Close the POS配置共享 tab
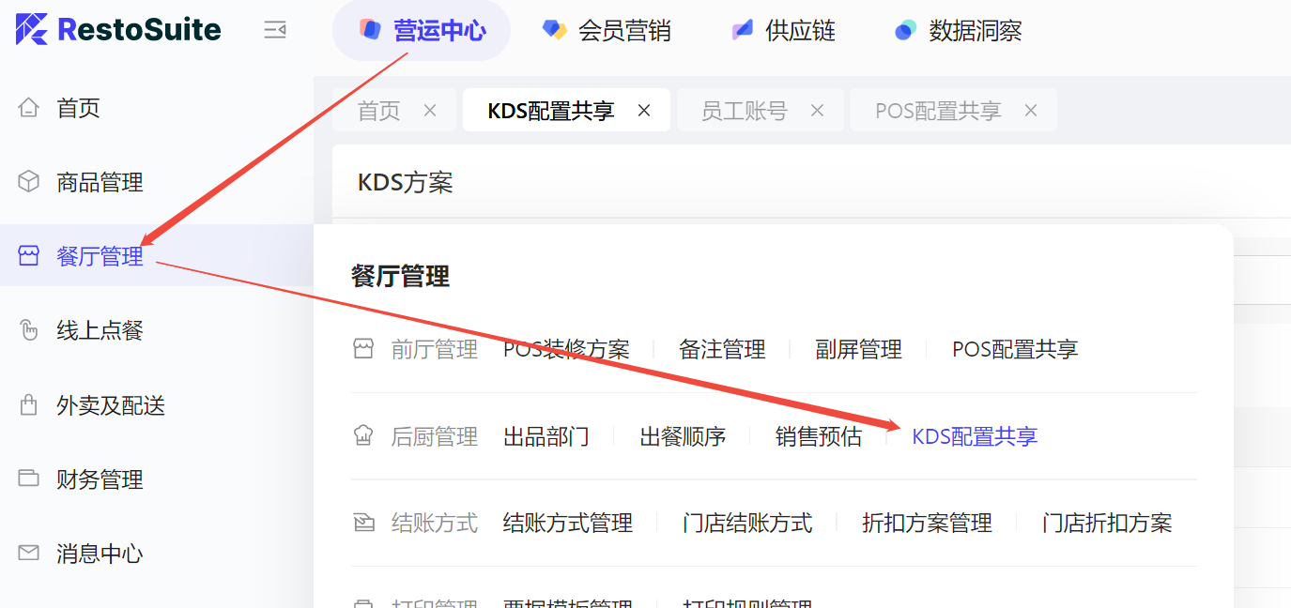The height and width of the screenshot is (608, 1291). (x=1030, y=111)
